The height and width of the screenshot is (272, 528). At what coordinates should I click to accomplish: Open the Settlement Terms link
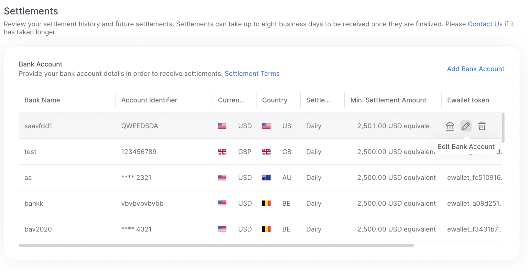tap(252, 73)
